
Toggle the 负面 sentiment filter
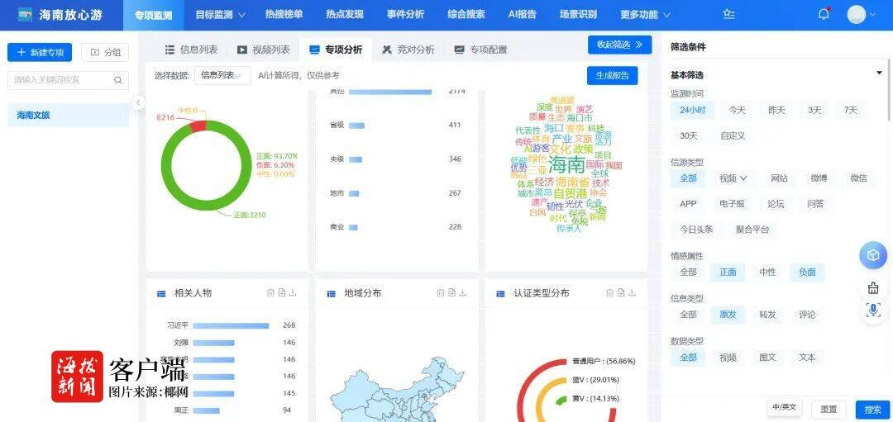pyautogui.click(x=807, y=272)
